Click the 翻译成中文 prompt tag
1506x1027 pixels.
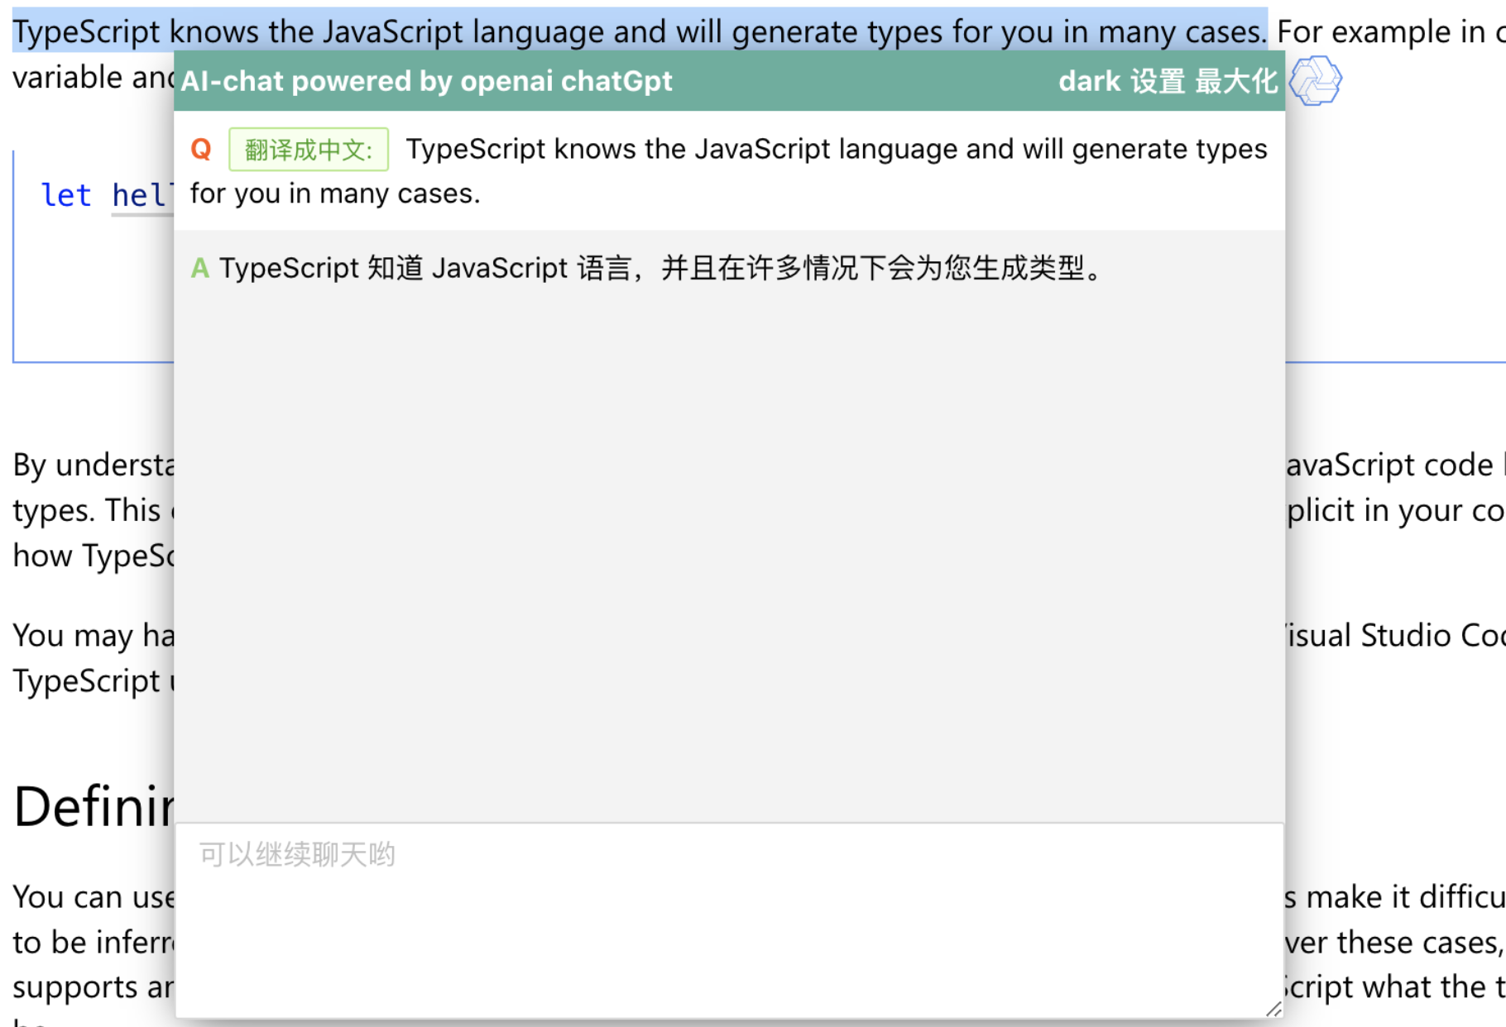tap(309, 150)
